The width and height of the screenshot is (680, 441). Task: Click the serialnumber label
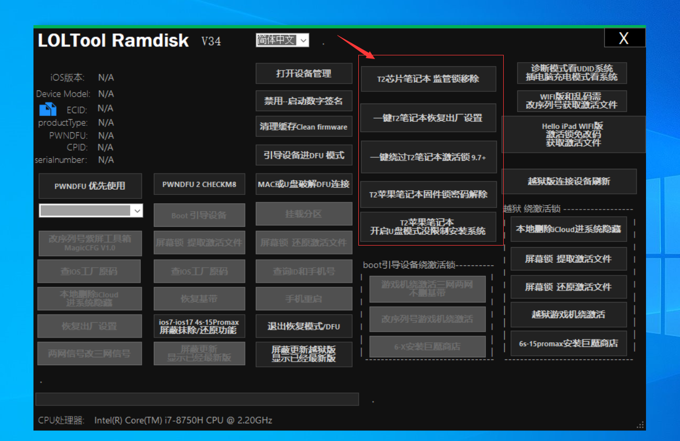point(61,160)
